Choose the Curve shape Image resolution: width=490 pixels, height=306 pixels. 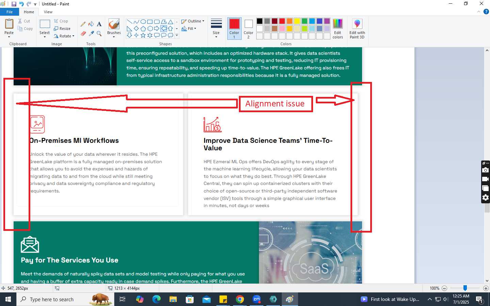[x=136, y=21]
